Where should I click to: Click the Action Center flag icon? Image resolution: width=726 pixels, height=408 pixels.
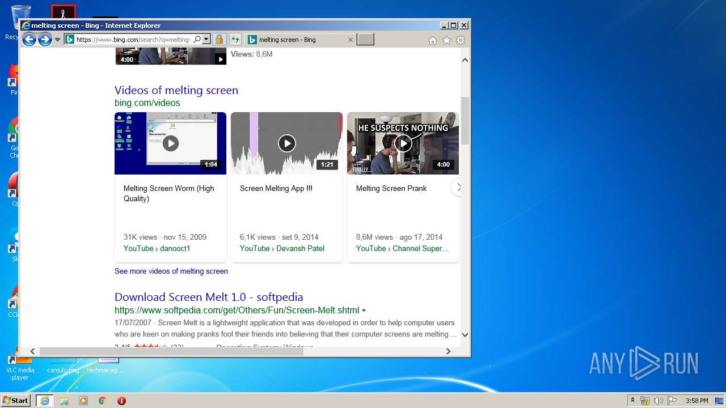(x=672, y=401)
